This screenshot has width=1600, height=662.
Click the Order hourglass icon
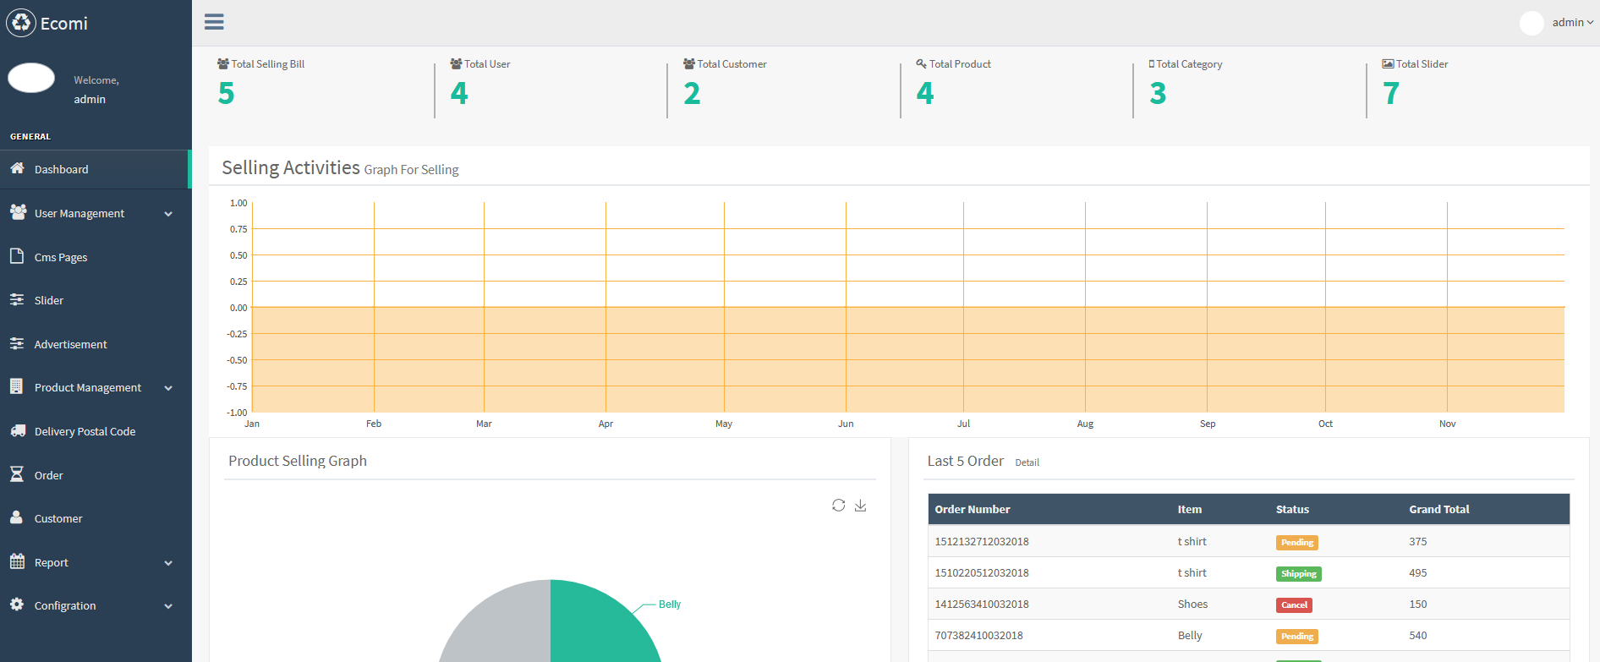point(17,474)
